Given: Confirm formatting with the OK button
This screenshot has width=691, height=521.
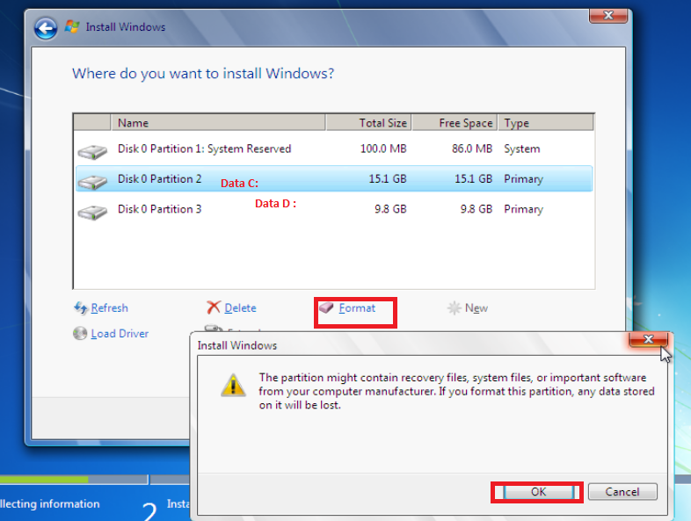Looking at the screenshot, I should (x=538, y=492).
